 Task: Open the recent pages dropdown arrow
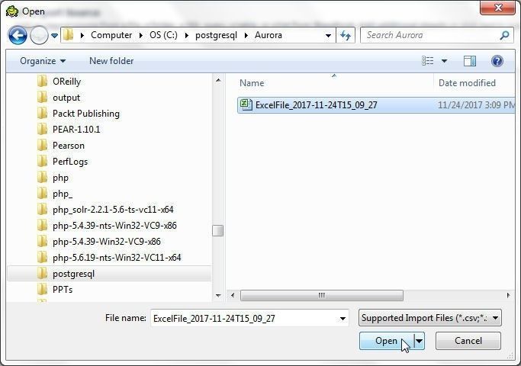pos(54,35)
